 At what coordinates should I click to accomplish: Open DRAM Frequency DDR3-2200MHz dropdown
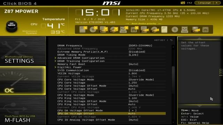pos(140,45)
